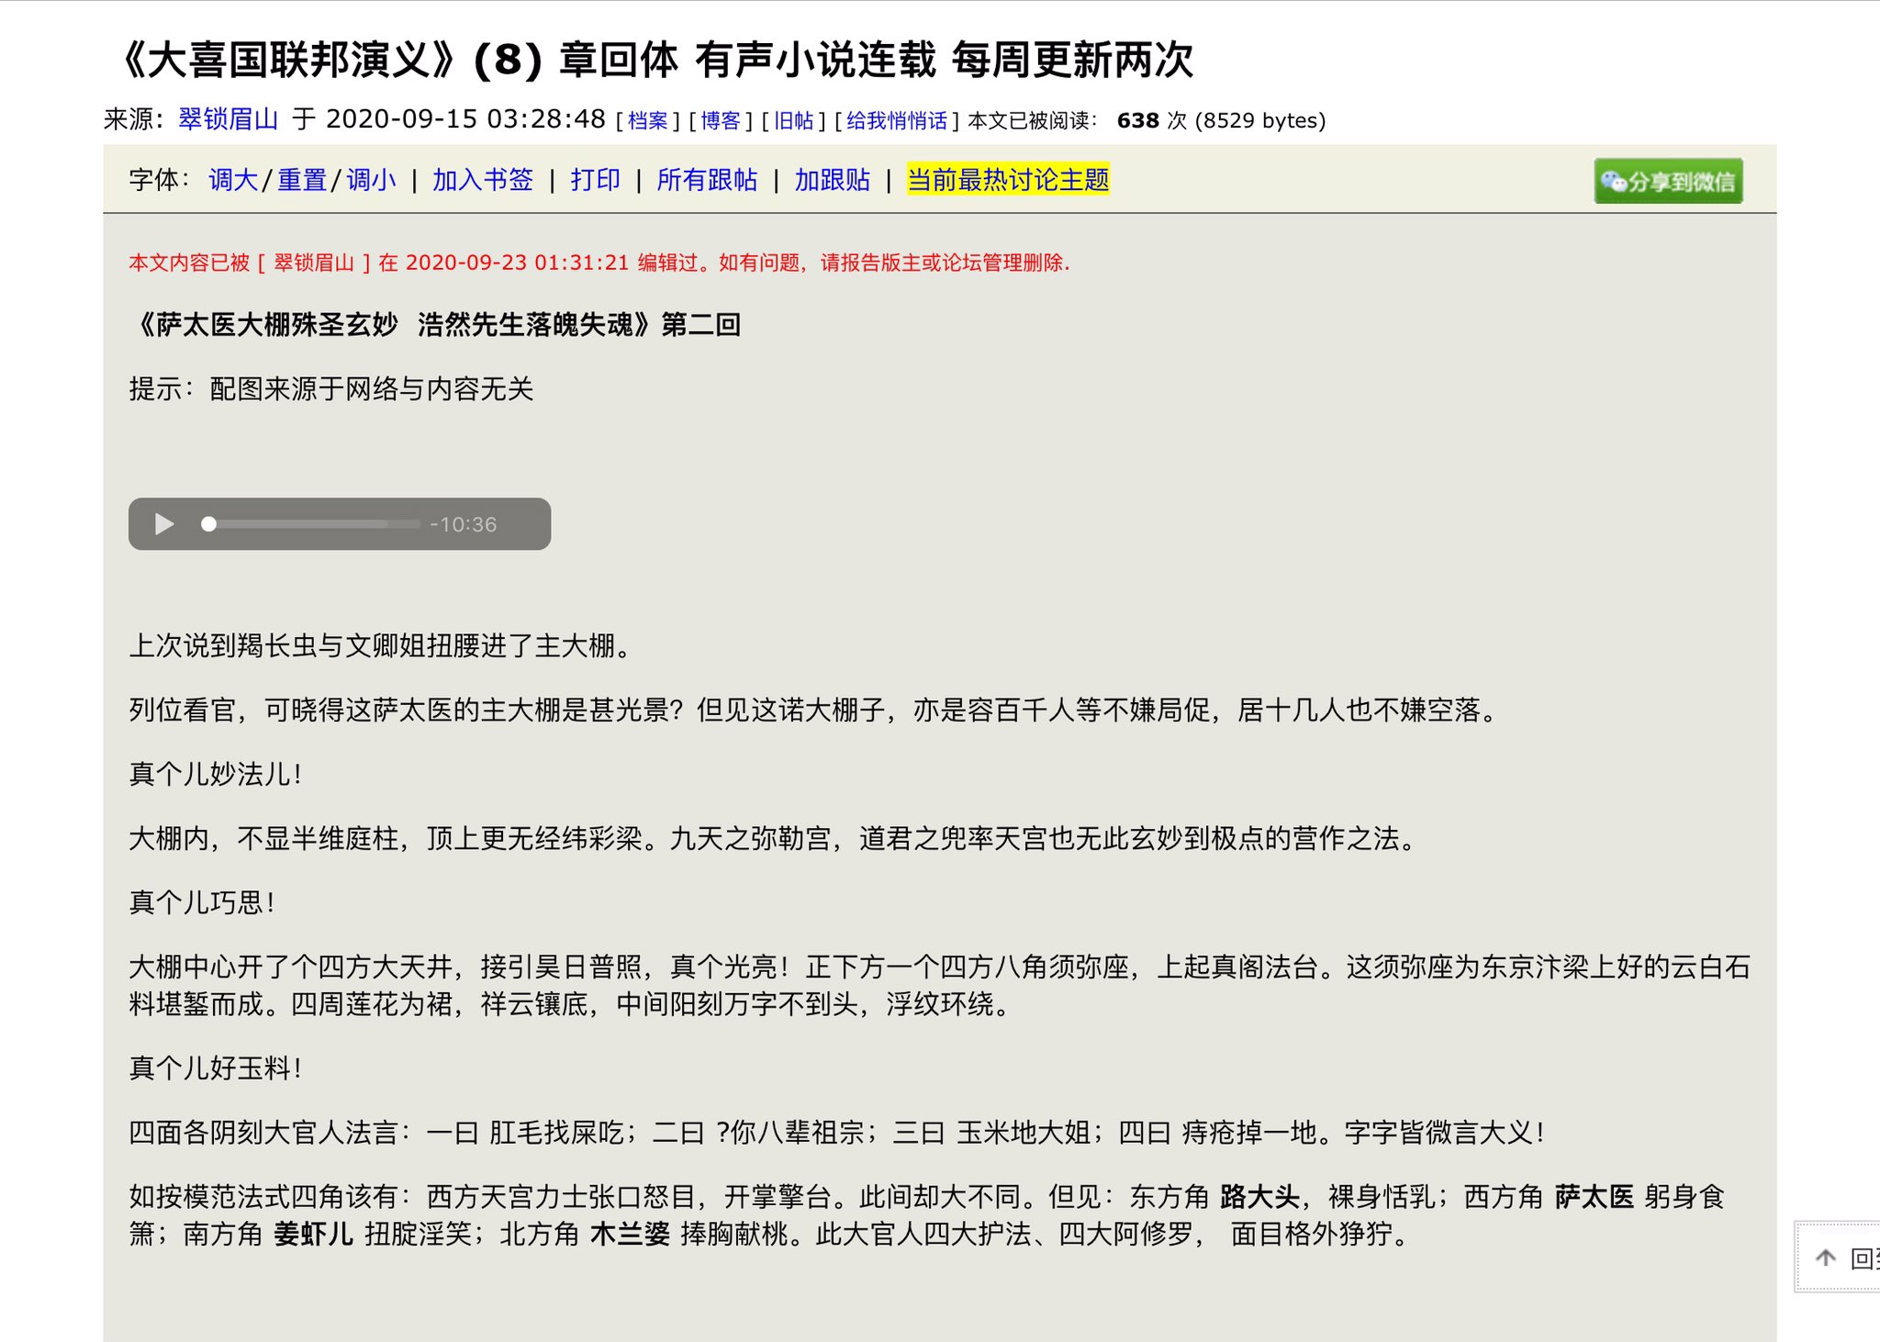Image resolution: width=1880 pixels, height=1342 pixels.
Task: Select the remaining time label -10:36
Action: 464,524
